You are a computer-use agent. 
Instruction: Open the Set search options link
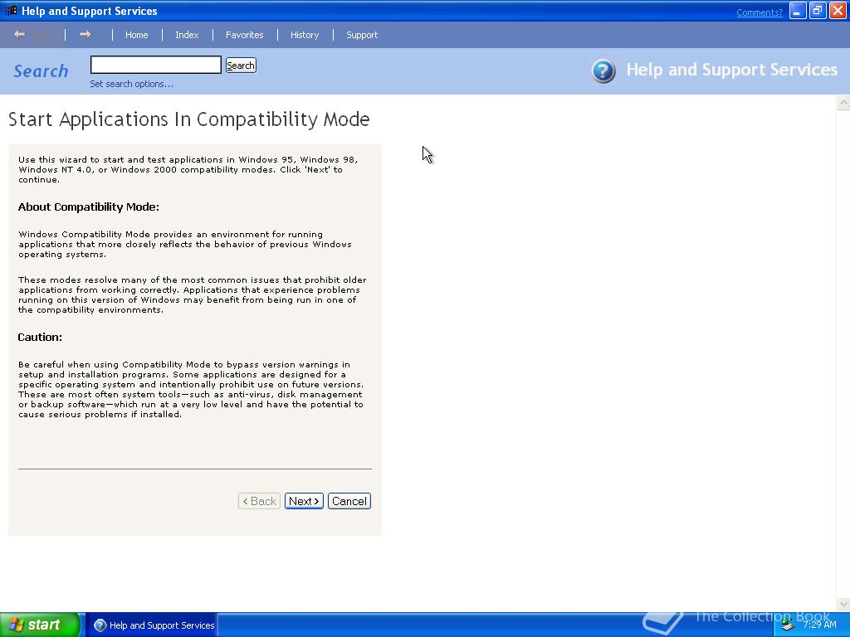(x=132, y=84)
